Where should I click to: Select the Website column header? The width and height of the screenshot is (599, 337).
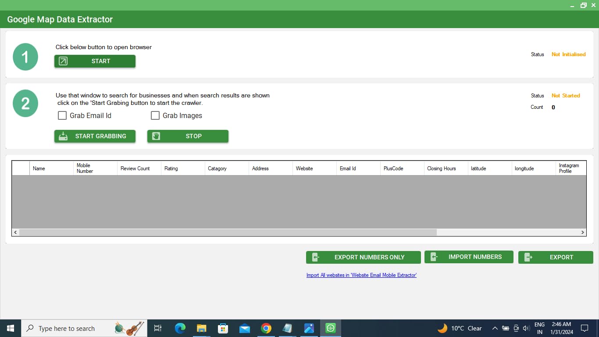(x=314, y=168)
